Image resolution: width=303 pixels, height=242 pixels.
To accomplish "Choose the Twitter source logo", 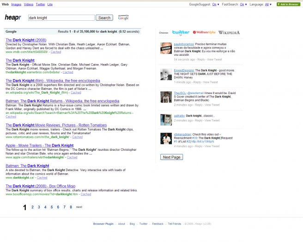I will point(181,32).
